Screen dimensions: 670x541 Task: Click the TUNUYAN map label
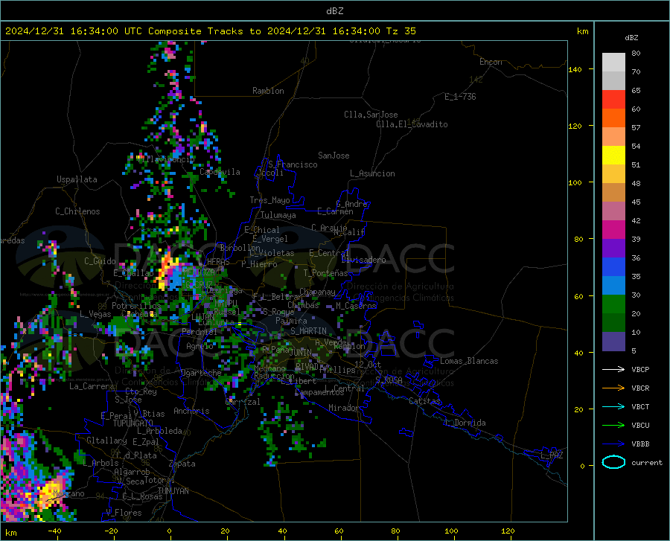(x=173, y=491)
